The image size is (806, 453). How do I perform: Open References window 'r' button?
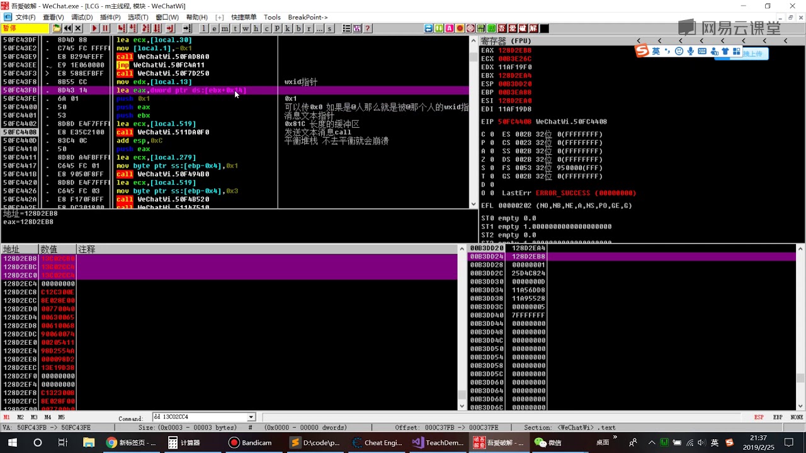click(x=309, y=28)
